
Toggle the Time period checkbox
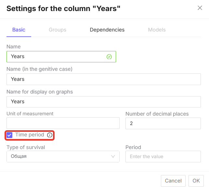(x=9, y=135)
